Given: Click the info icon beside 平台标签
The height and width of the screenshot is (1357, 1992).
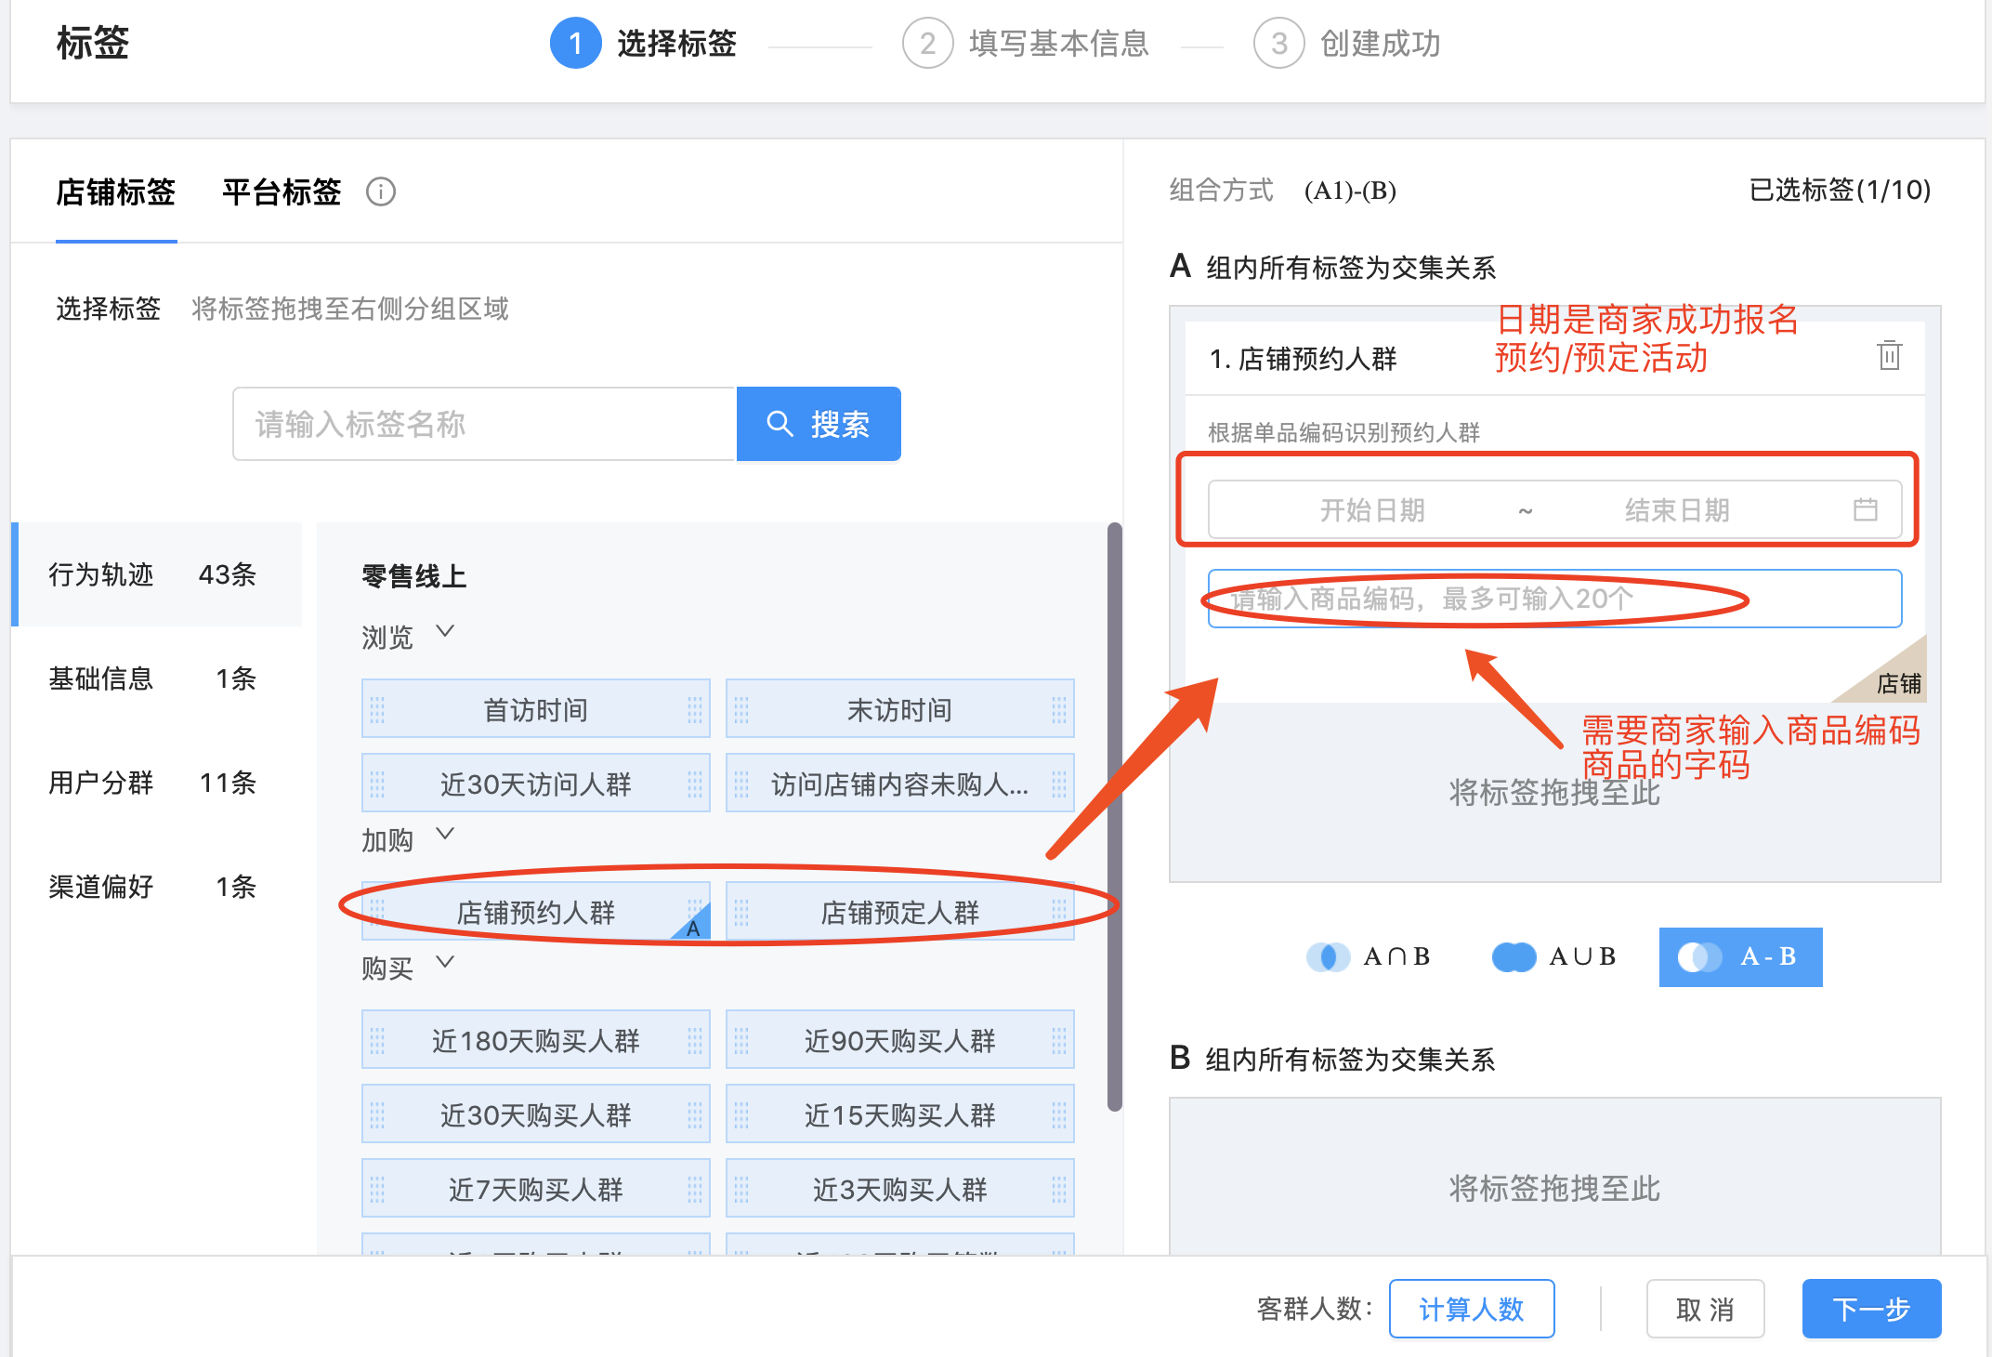Looking at the screenshot, I should point(380,192).
